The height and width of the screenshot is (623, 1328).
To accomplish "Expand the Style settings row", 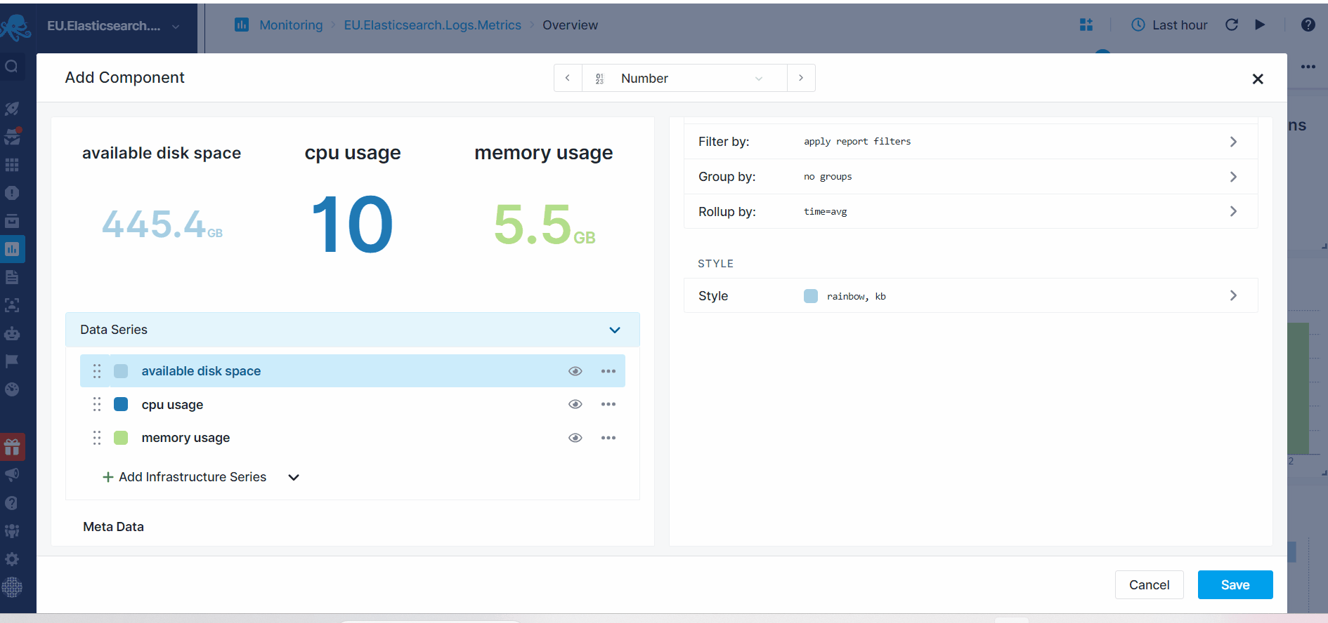I will pyautogui.click(x=970, y=296).
